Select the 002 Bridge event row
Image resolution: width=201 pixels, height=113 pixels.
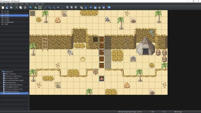click(x=14, y=13)
